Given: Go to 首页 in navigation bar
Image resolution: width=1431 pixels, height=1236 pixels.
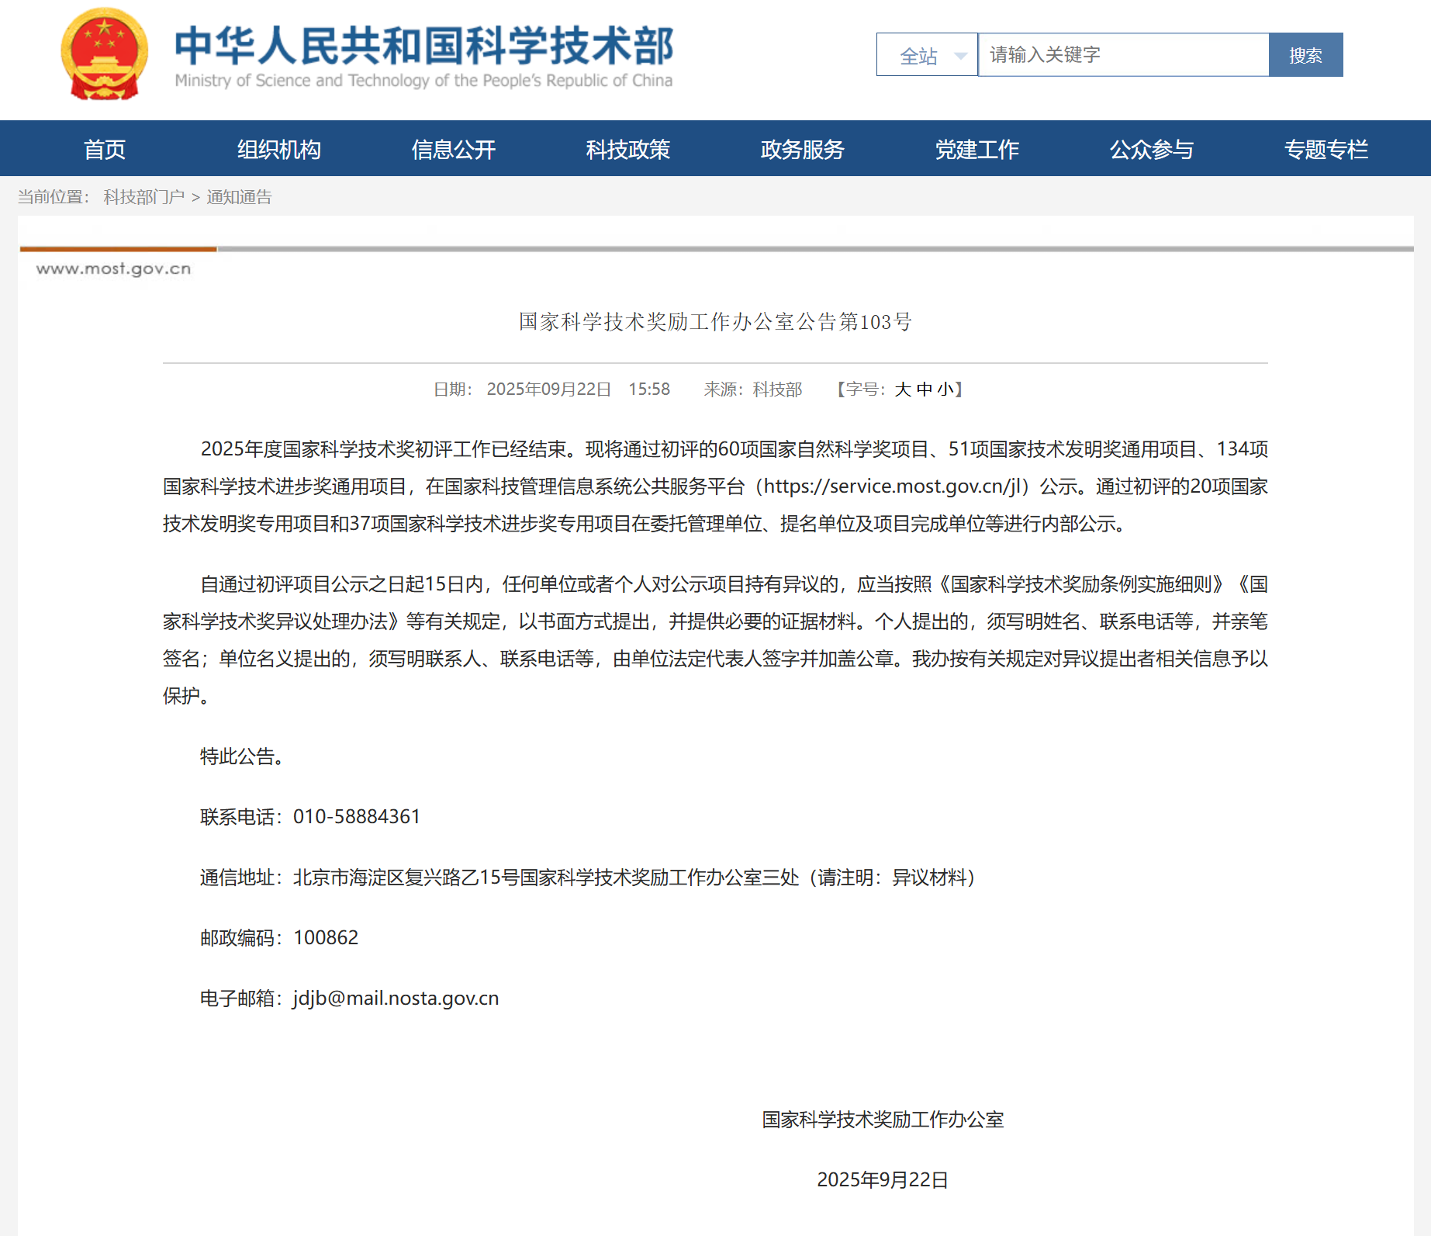Looking at the screenshot, I should tap(105, 149).
